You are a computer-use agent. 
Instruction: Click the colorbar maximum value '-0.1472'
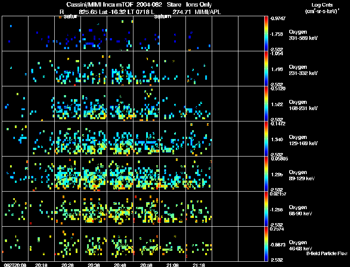[277, 124]
